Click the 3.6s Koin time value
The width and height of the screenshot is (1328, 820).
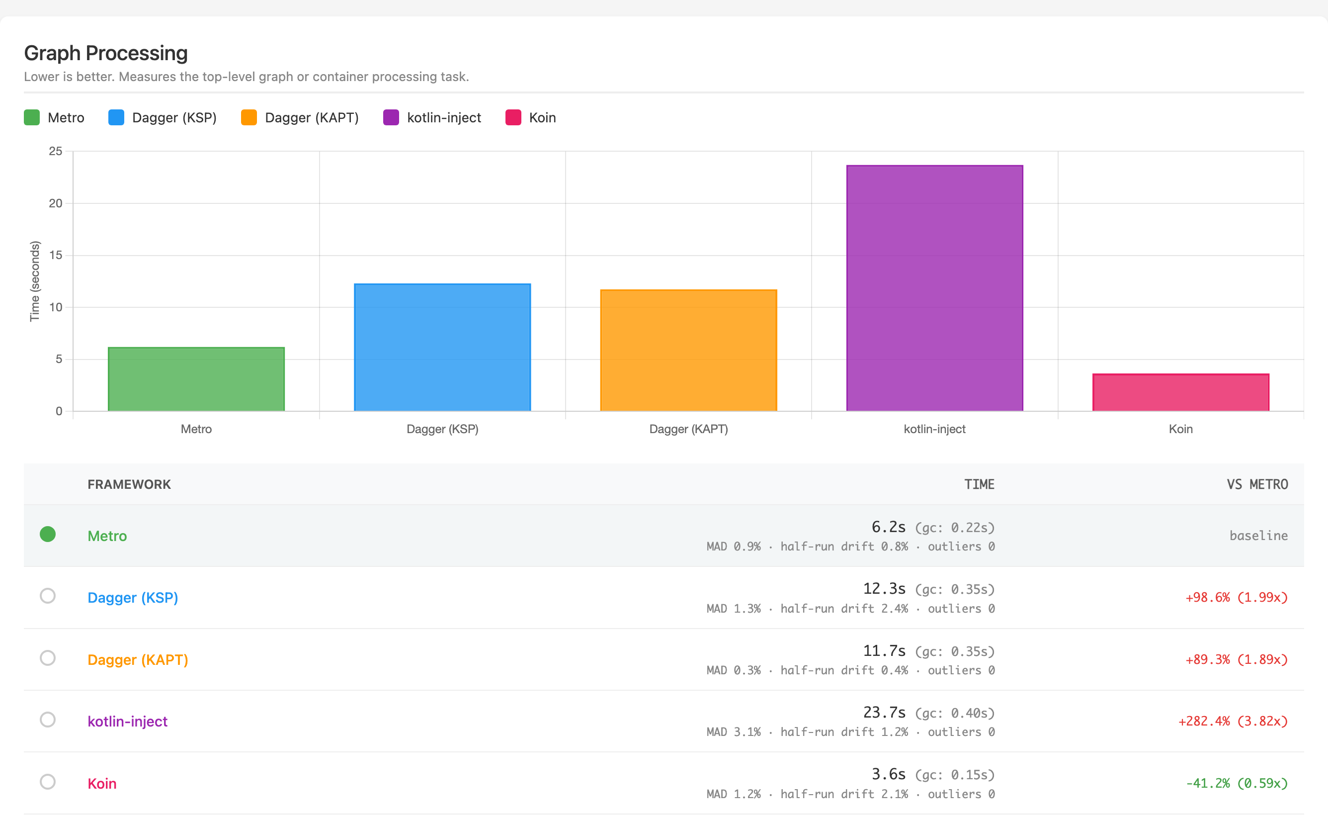(x=889, y=774)
